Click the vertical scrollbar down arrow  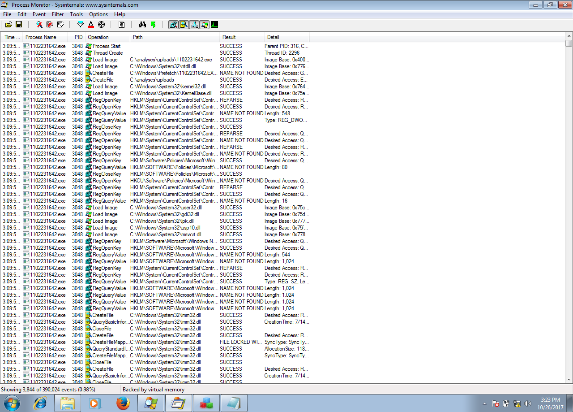pyautogui.click(x=569, y=380)
